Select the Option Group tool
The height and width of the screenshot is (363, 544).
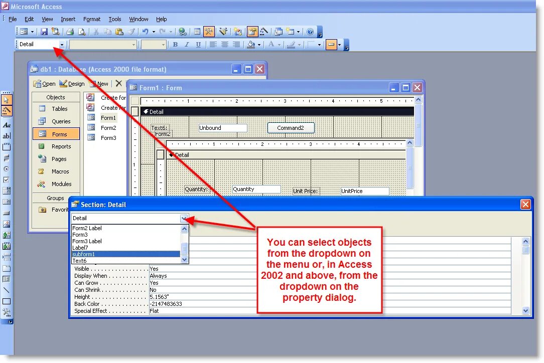[7, 147]
